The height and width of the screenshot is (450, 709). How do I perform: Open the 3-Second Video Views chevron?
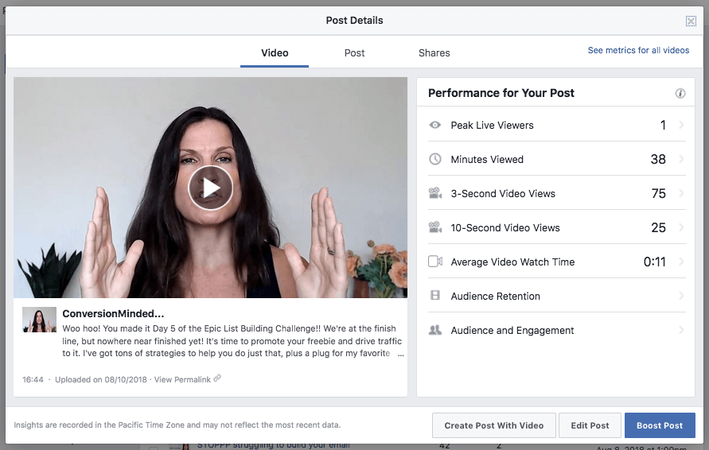tap(681, 193)
